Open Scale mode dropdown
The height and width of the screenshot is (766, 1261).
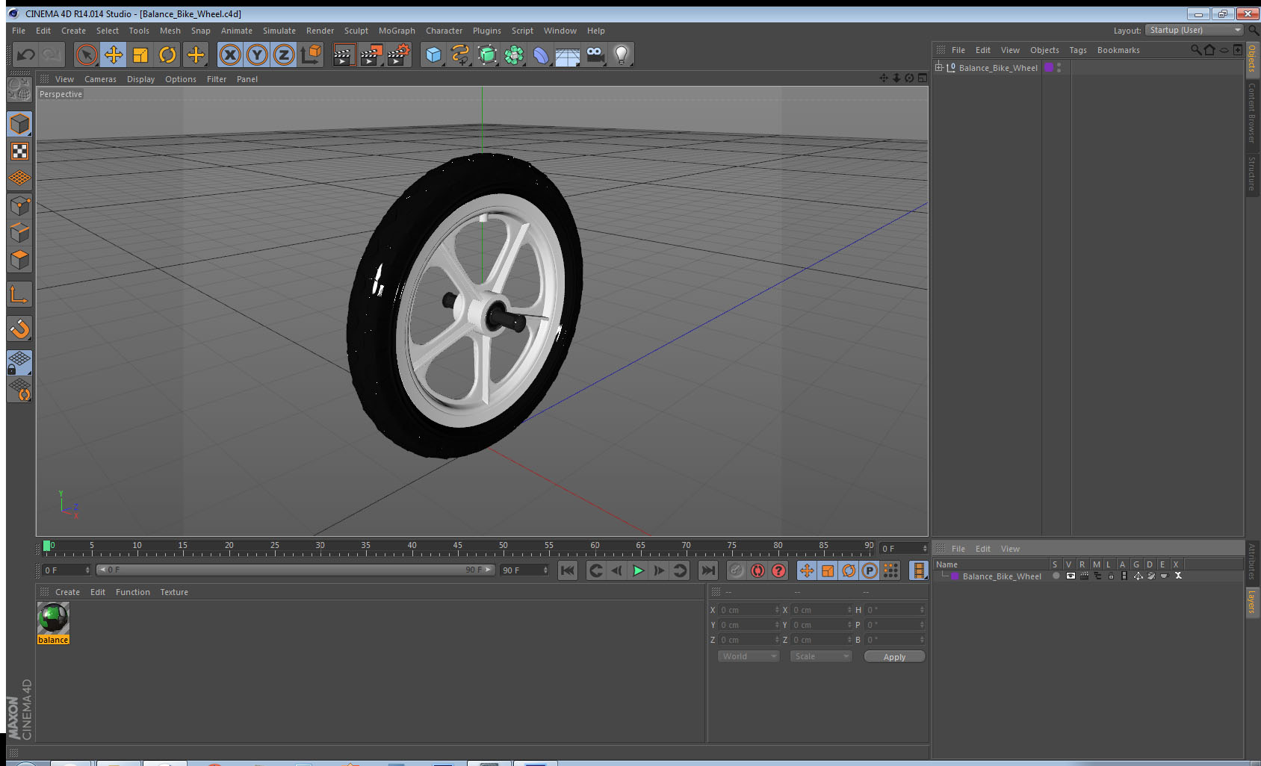(x=821, y=656)
